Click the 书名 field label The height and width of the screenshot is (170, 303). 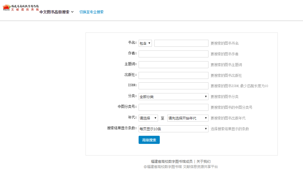(132, 43)
